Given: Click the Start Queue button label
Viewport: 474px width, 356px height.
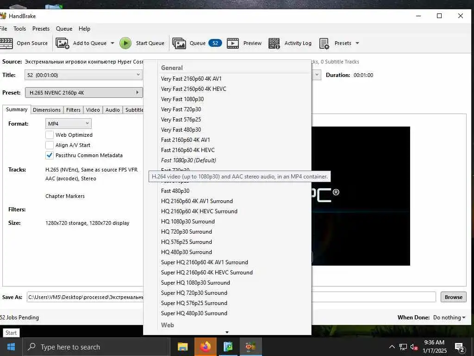Looking at the screenshot, I should 150,43.
